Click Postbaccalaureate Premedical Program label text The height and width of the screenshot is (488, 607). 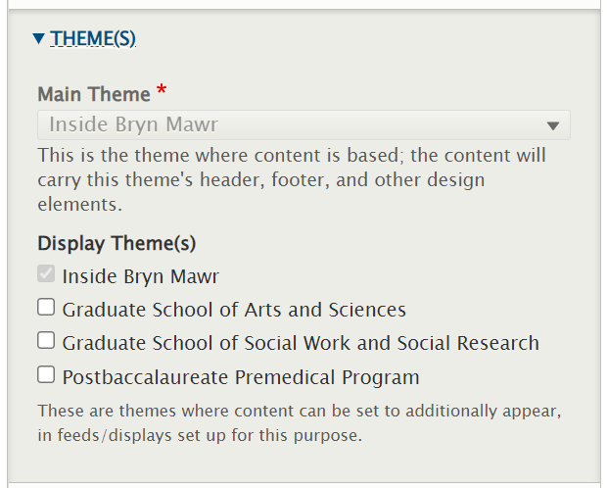241,376
